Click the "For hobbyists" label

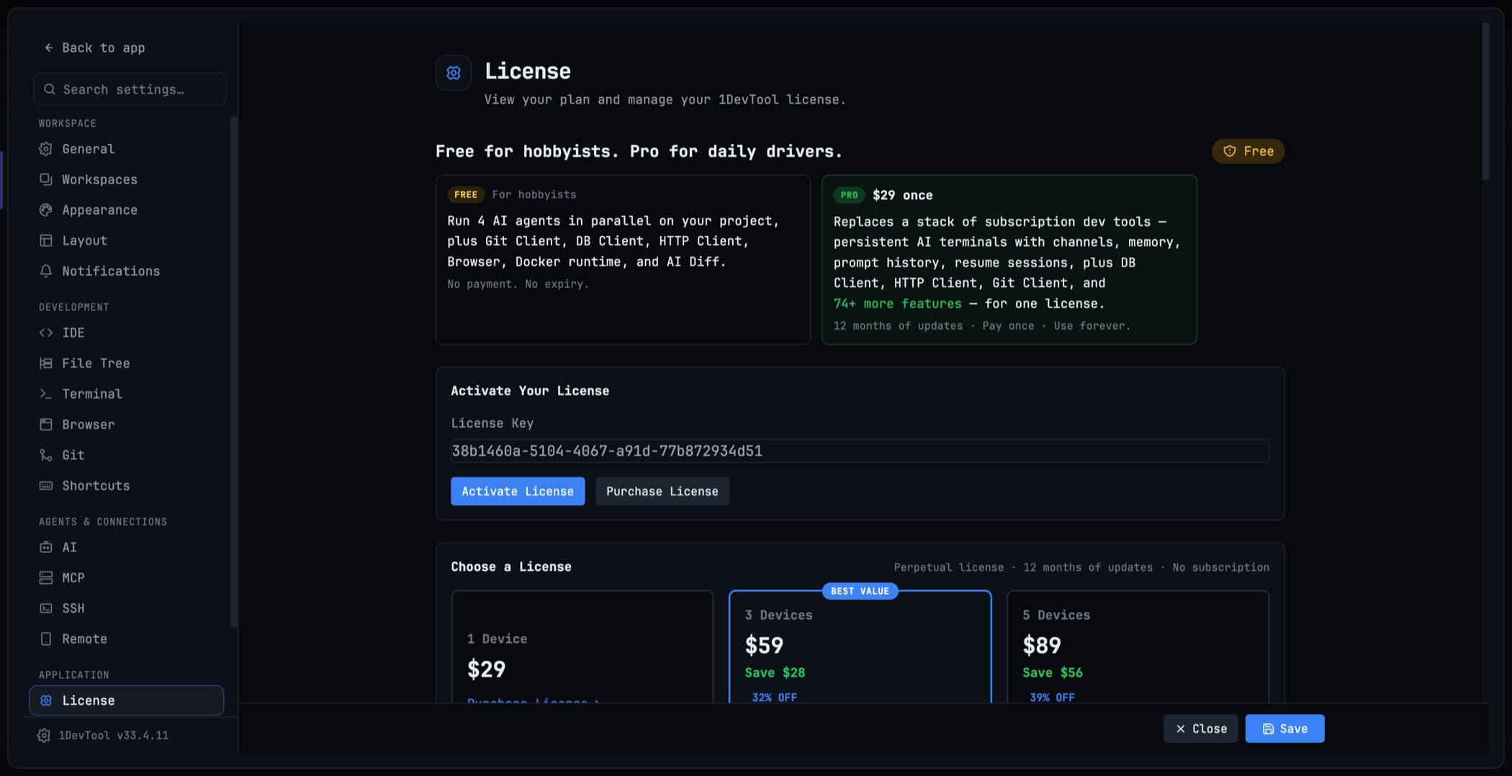[x=534, y=194]
